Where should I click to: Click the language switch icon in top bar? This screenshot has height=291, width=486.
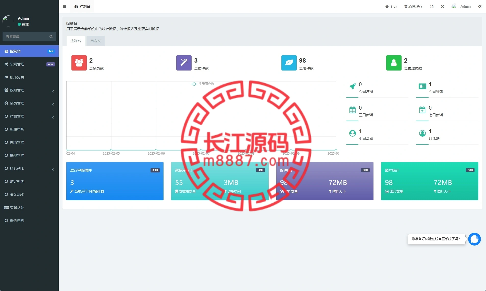(432, 6)
